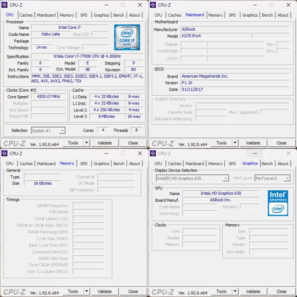Click the Intel Core i7 badge on CPU tab
The height and width of the screenshot is (297, 297).
(x=127, y=37)
